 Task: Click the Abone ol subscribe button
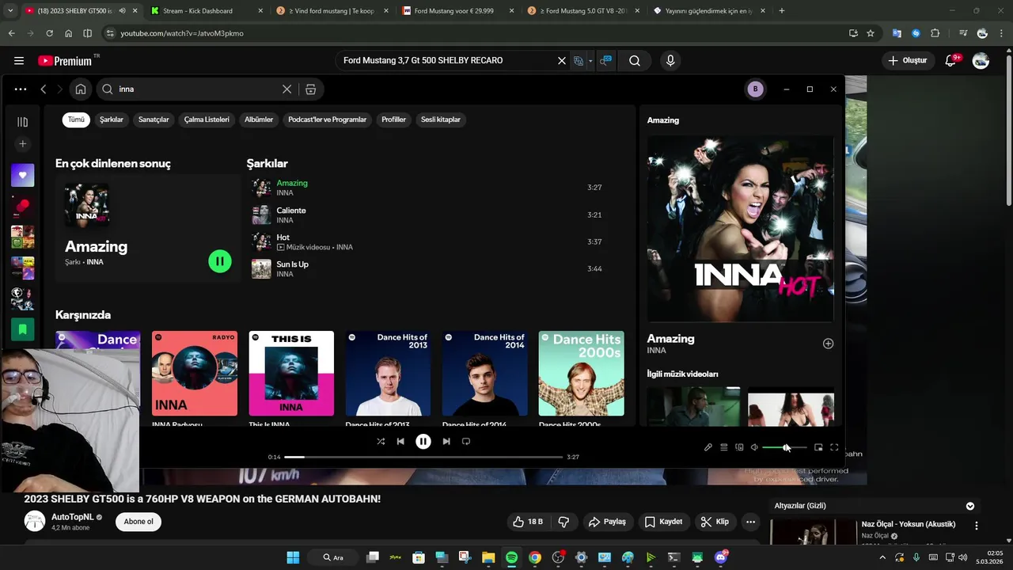click(138, 522)
